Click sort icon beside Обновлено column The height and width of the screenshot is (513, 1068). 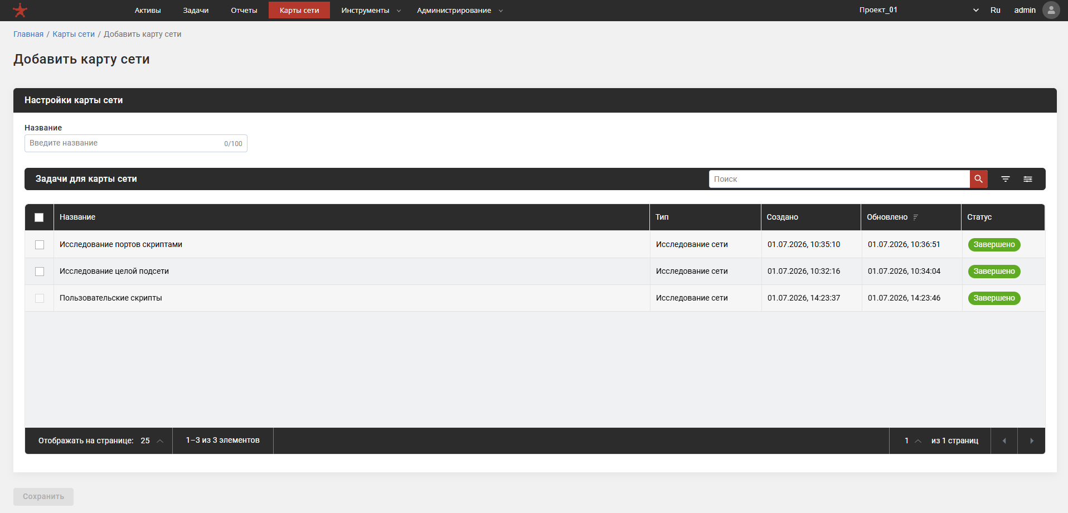[915, 217]
